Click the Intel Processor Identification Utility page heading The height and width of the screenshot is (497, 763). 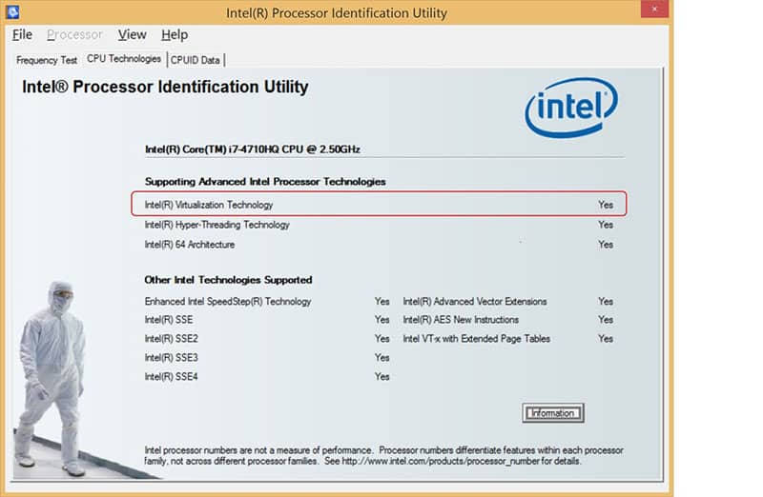pos(165,87)
